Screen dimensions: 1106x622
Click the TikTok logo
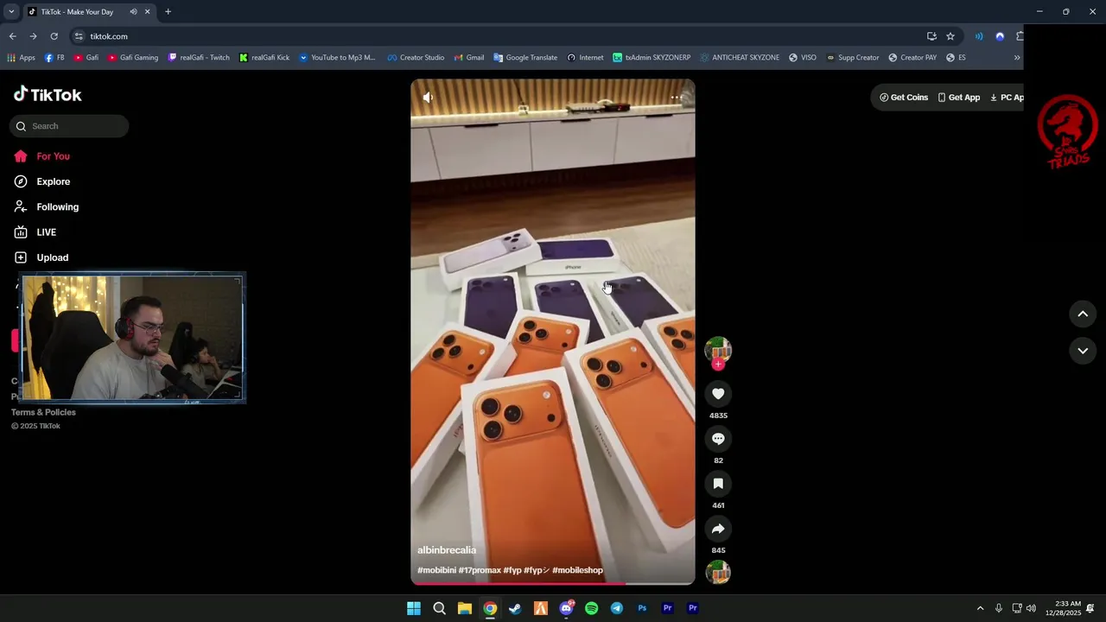pyautogui.click(x=48, y=94)
